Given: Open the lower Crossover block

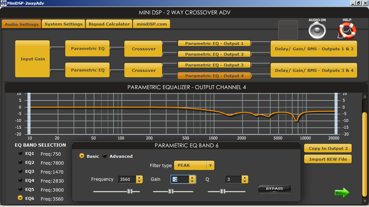Looking at the screenshot, I should (143, 70).
